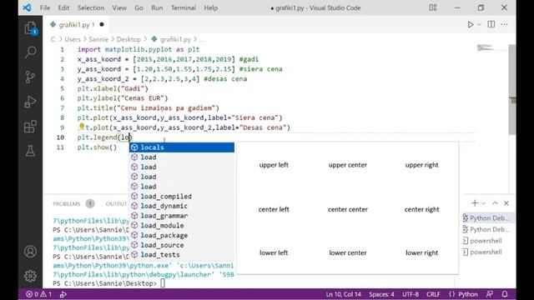
Task: Select the load_dynamic suggestion
Action: point(182,206)
